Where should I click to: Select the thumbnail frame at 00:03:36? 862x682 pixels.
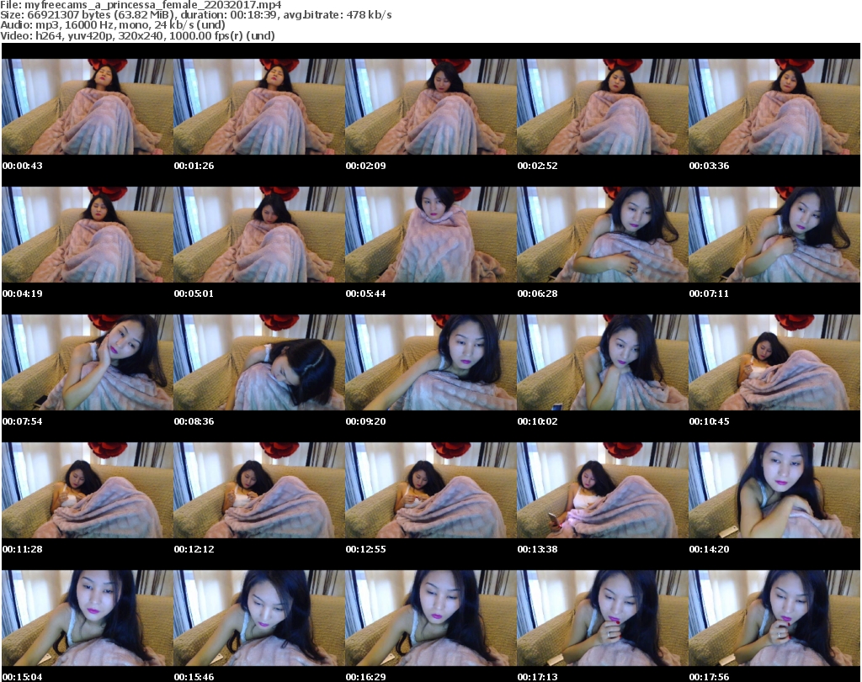pos(774,107)
